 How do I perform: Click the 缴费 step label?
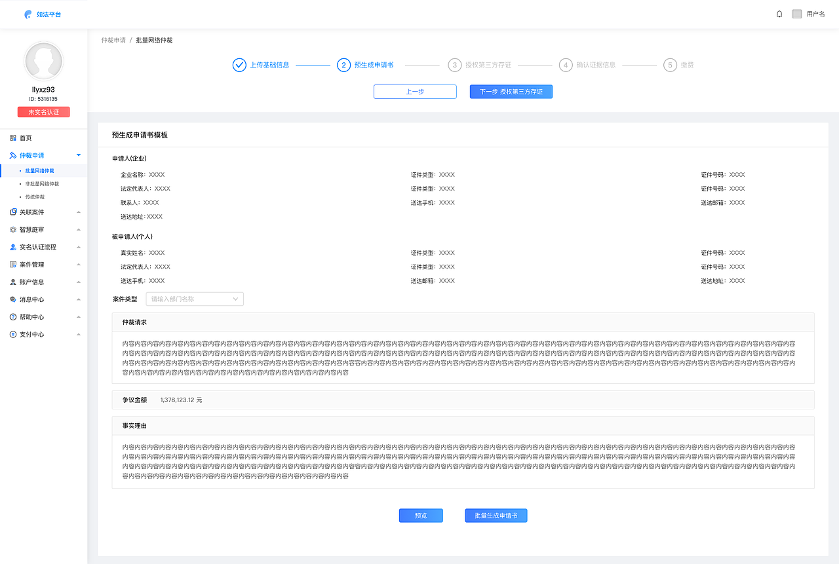point(687,65)
